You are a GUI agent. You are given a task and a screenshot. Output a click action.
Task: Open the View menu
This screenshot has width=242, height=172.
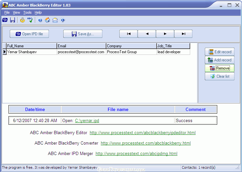pyautogui.click(x=16, y=12)
